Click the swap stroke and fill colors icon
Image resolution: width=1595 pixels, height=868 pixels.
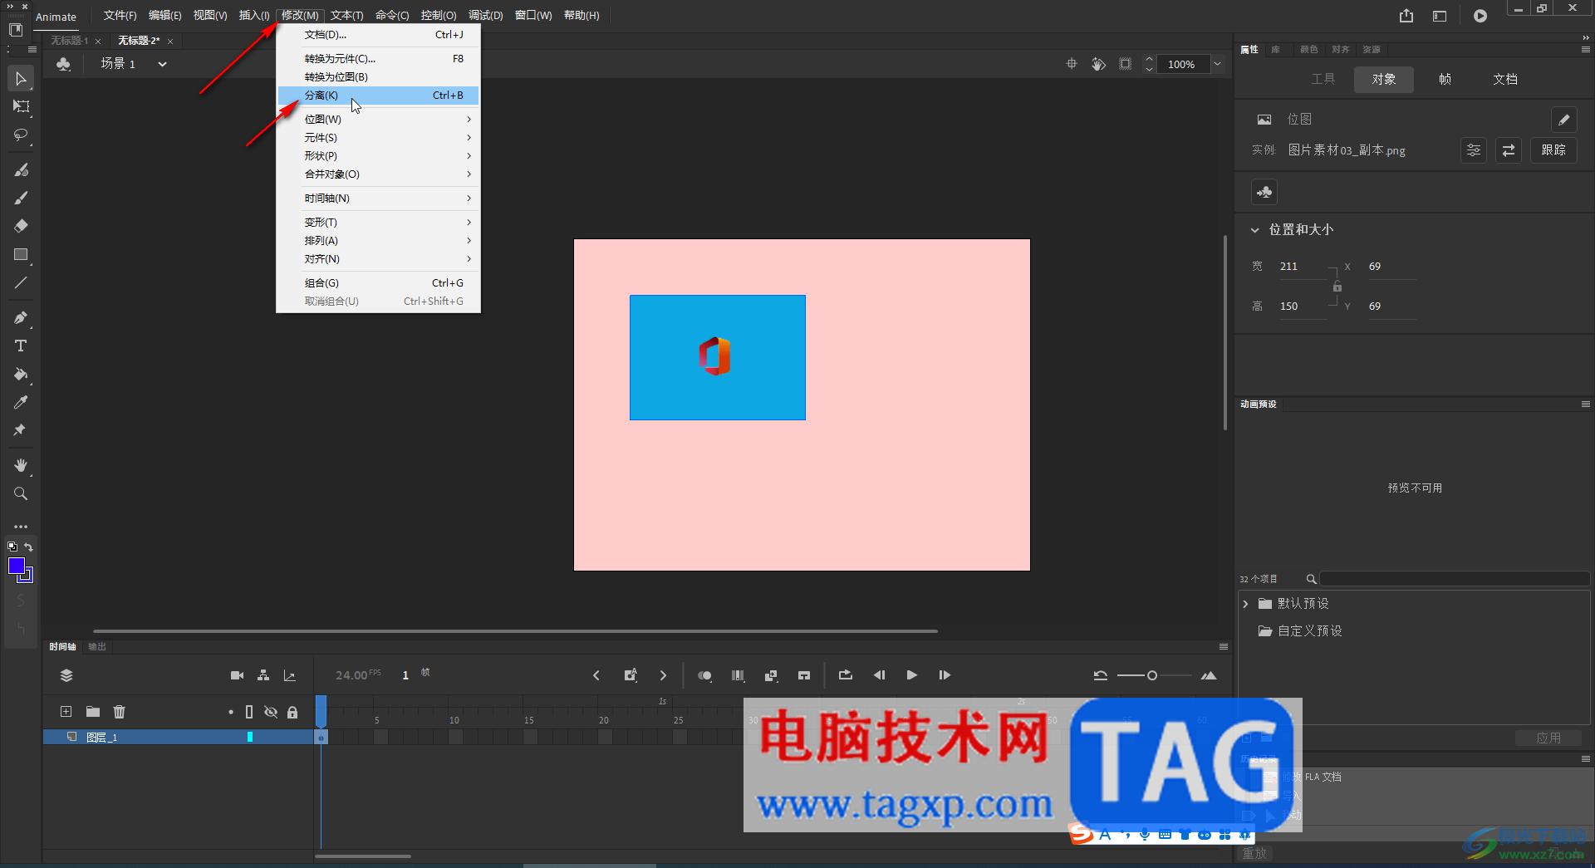click(28, 547)
